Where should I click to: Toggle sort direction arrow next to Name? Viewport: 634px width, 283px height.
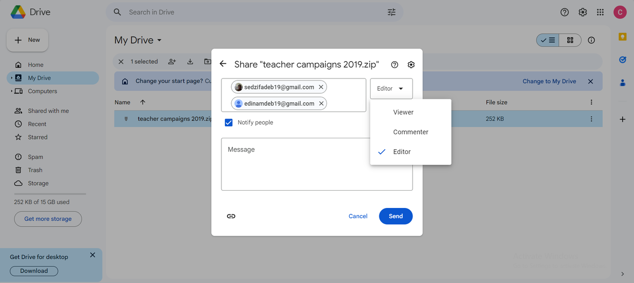pos(143,102)
